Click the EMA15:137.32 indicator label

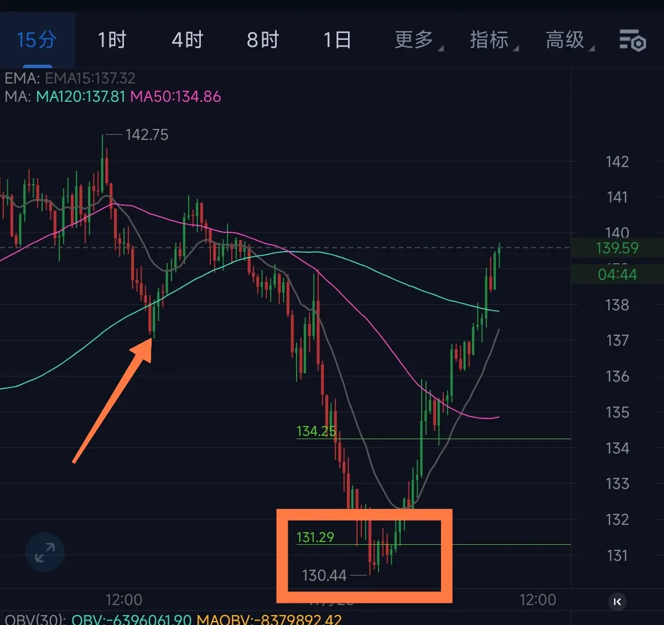coord(90,78)
